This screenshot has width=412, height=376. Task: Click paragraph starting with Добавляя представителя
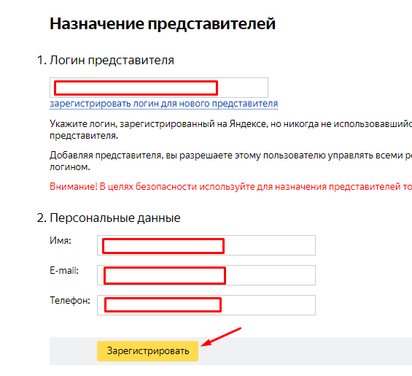[230, 161]
